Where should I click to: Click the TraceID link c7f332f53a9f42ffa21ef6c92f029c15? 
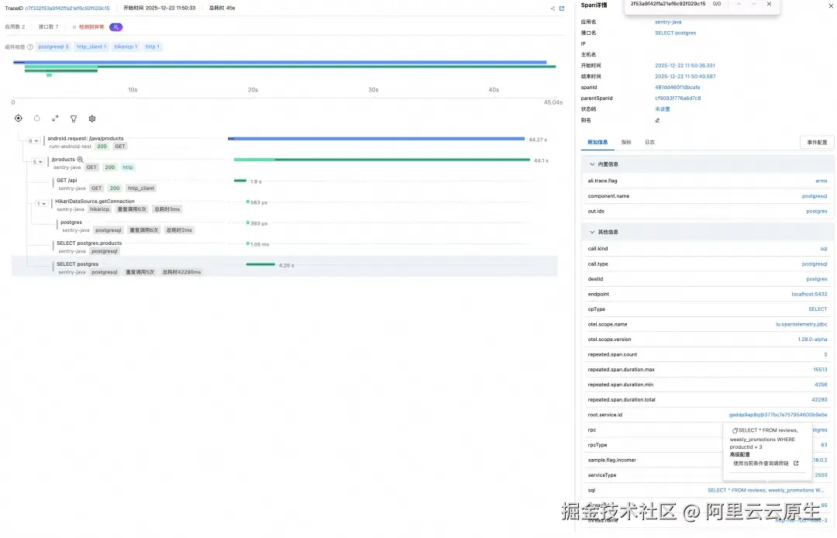tap(67, 9)
